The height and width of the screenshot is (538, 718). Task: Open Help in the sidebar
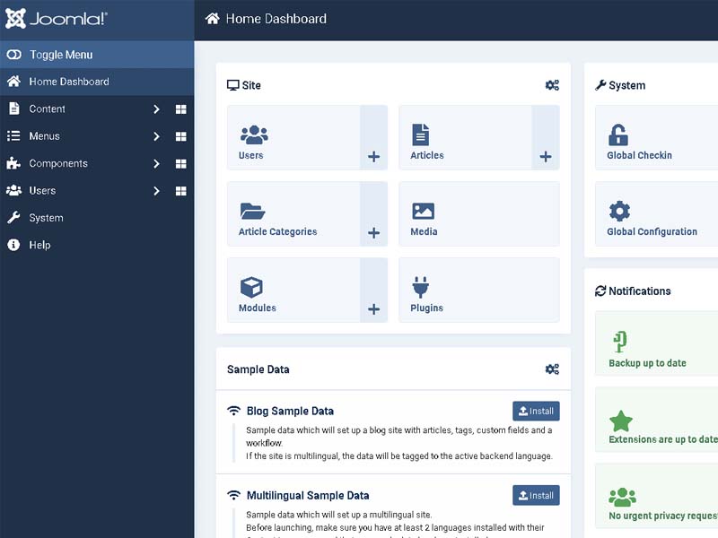click(x=97, y=245)
